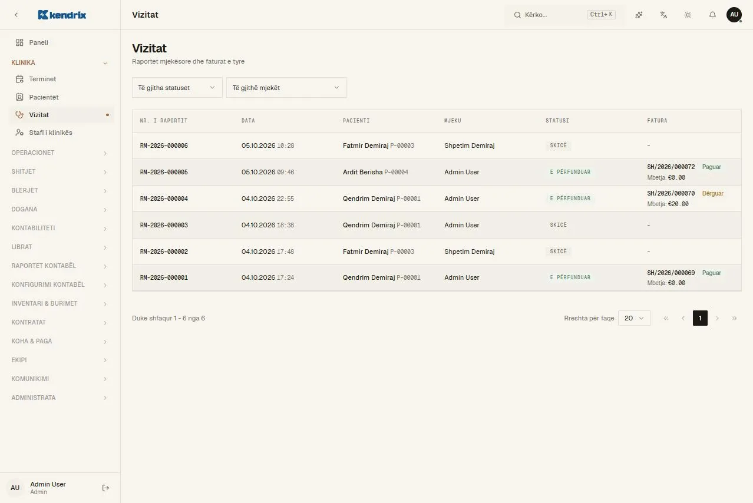The width and height of the screenshot is (753, 503).
Task: Expand the KOHA & PAGA section
Action: (60, 342)
